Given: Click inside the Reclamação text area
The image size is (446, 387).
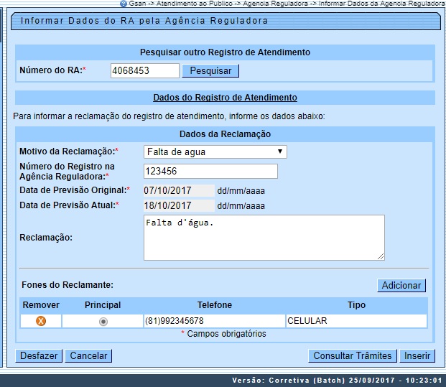Looking at the screenshot, I should tap(264, 237).
